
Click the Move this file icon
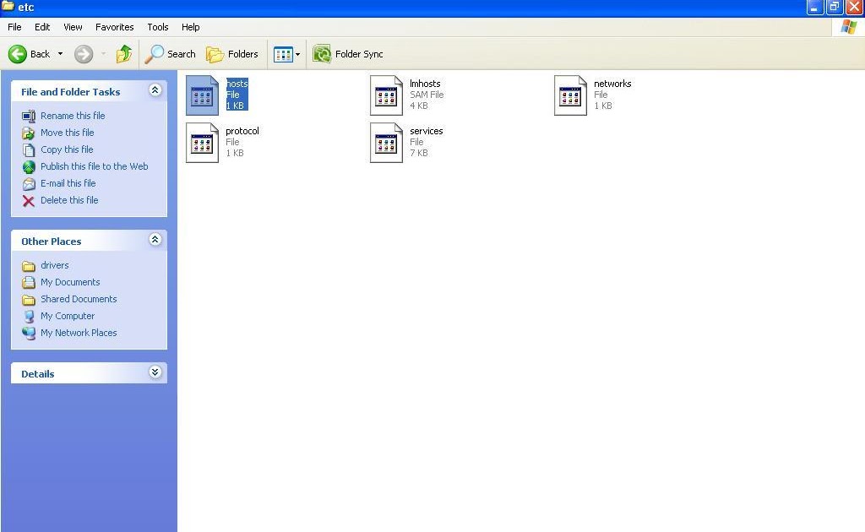click(x=29, y=133)
